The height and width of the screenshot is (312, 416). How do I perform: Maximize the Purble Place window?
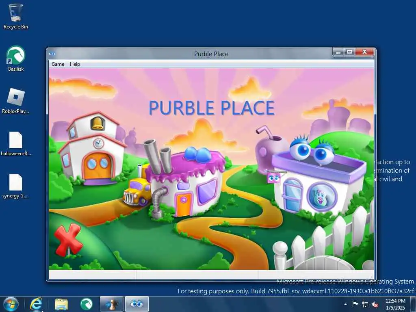pos(349,52)
